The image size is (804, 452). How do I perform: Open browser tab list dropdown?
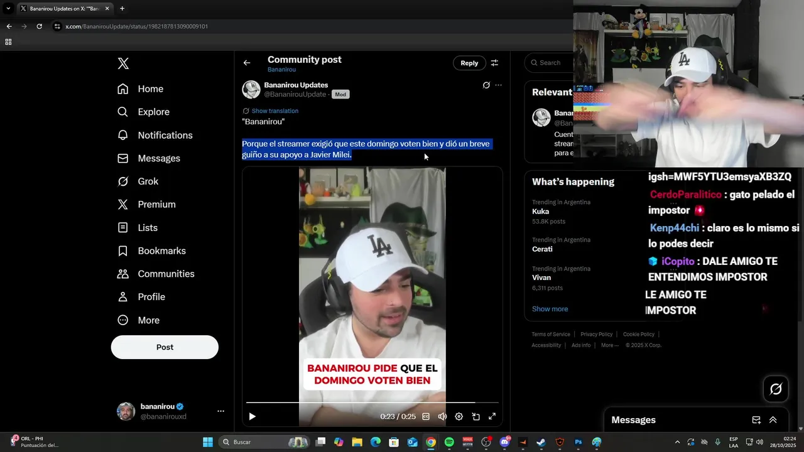click(x=8, y=9)
